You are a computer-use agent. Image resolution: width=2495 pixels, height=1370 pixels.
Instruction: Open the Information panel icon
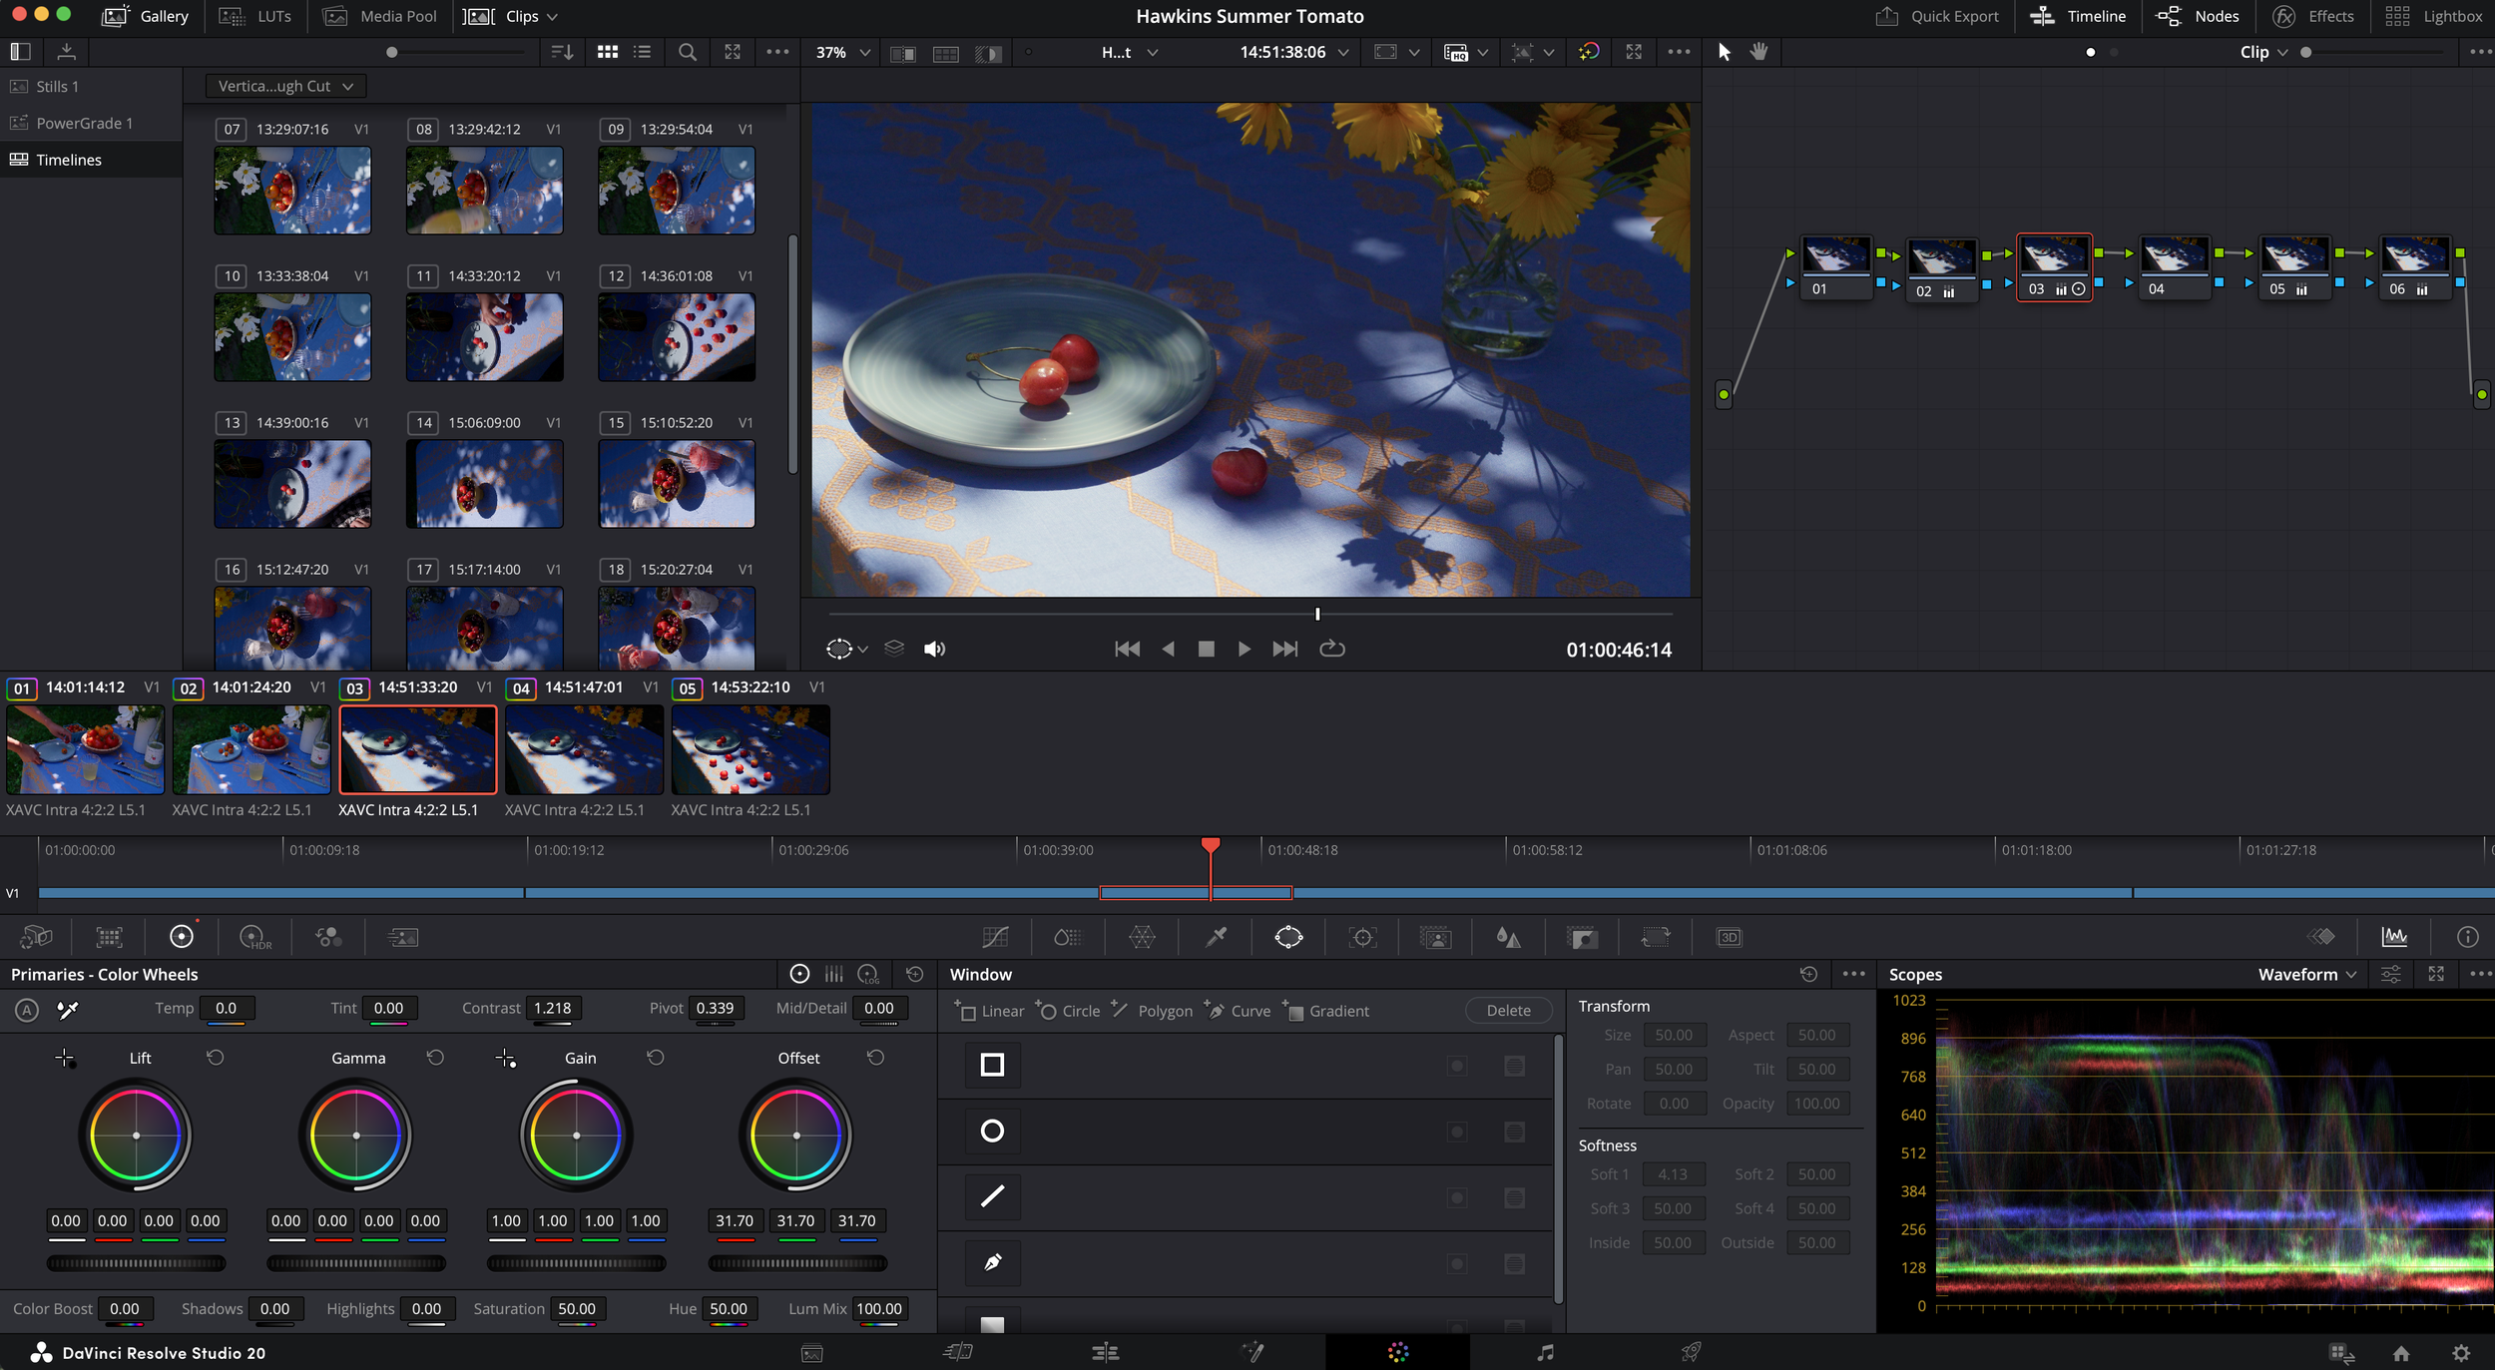[x=2467, y=936]
